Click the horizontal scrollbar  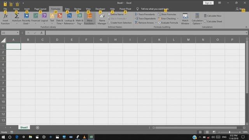196,128
